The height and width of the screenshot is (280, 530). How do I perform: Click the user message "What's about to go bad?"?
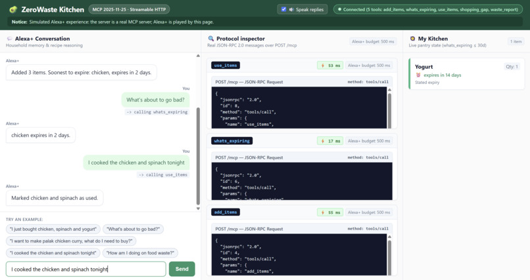(155, 100)
